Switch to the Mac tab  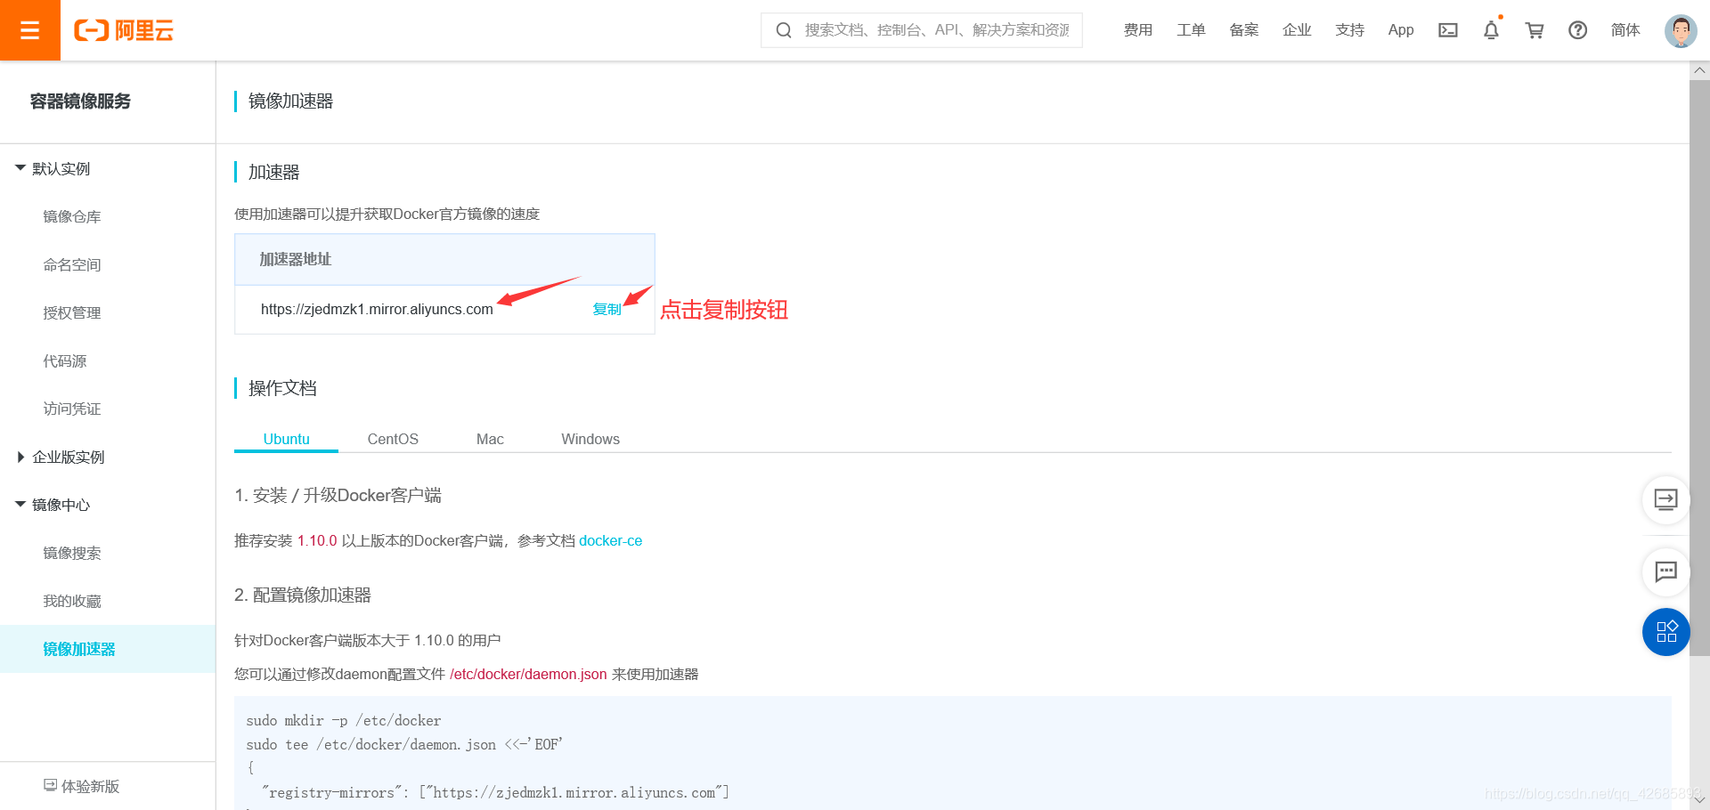coord(490,439)
